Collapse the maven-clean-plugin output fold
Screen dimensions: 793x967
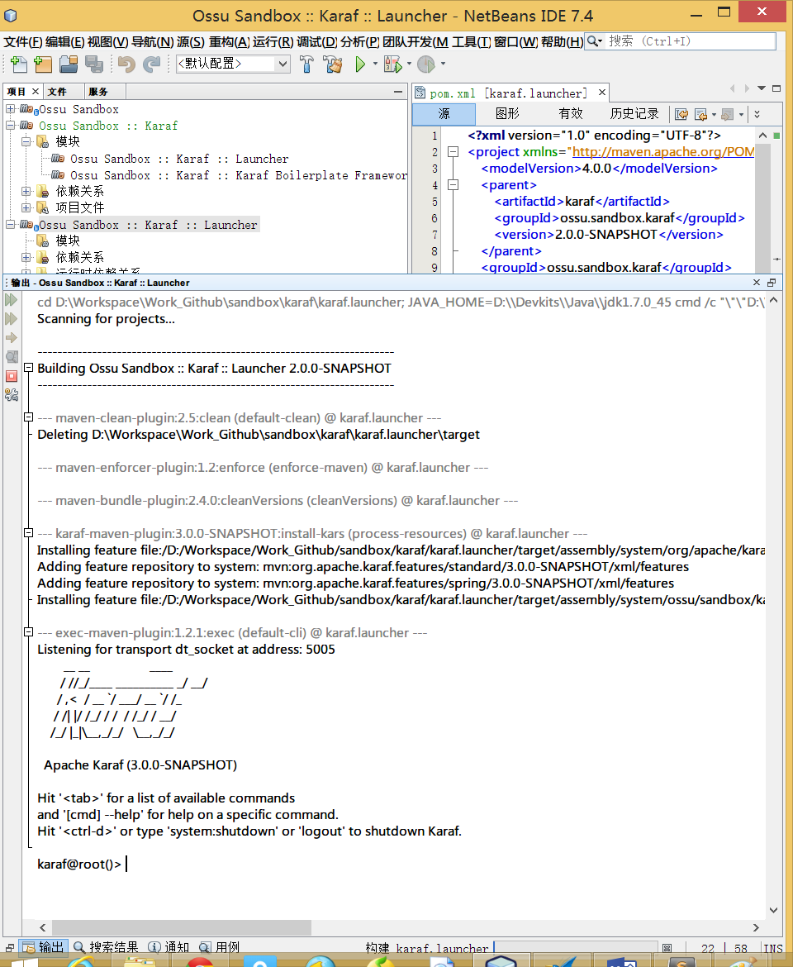[x=28, y=417]
